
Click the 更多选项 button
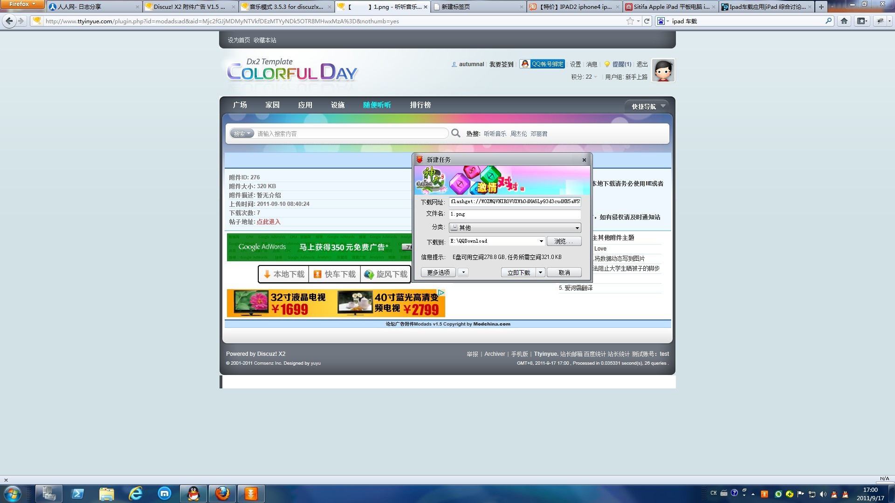point(438,272)
